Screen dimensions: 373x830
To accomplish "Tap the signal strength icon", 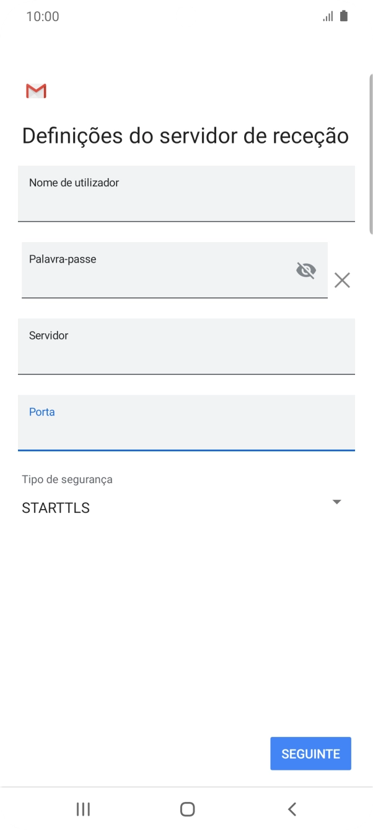I will tap(328, 16).
